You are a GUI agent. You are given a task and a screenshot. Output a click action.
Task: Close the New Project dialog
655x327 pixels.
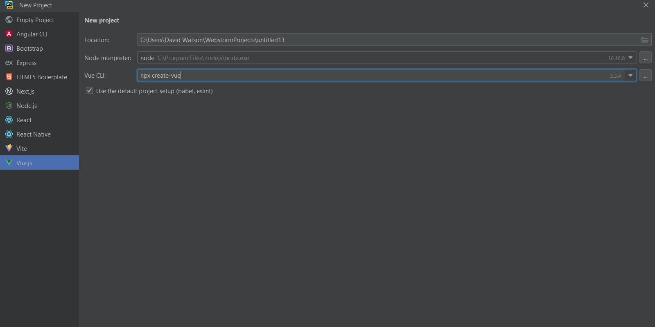[x=646, y=5]
